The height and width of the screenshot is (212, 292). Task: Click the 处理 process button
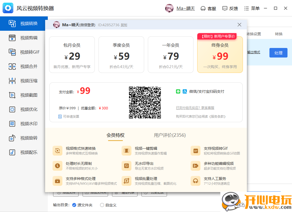click(278, 53)
